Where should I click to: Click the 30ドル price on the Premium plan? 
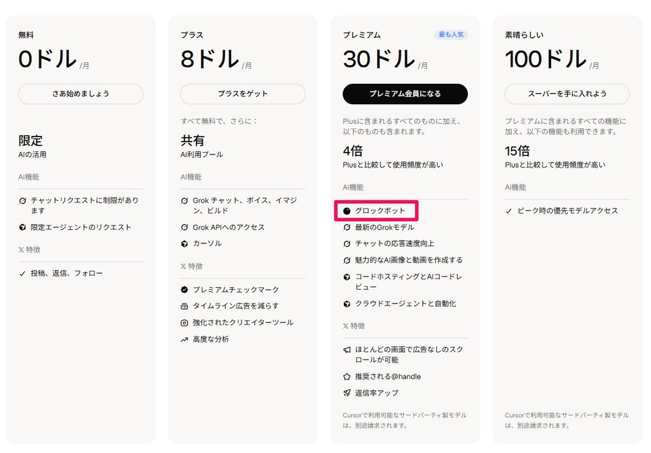click(379, 58)
